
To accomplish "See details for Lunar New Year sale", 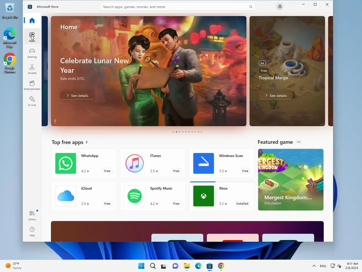I will pyautogui.click(x=77, y=96).
